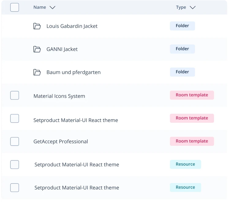Select GetAccept Professional name

pyautogui.click(x=61, y=142)
